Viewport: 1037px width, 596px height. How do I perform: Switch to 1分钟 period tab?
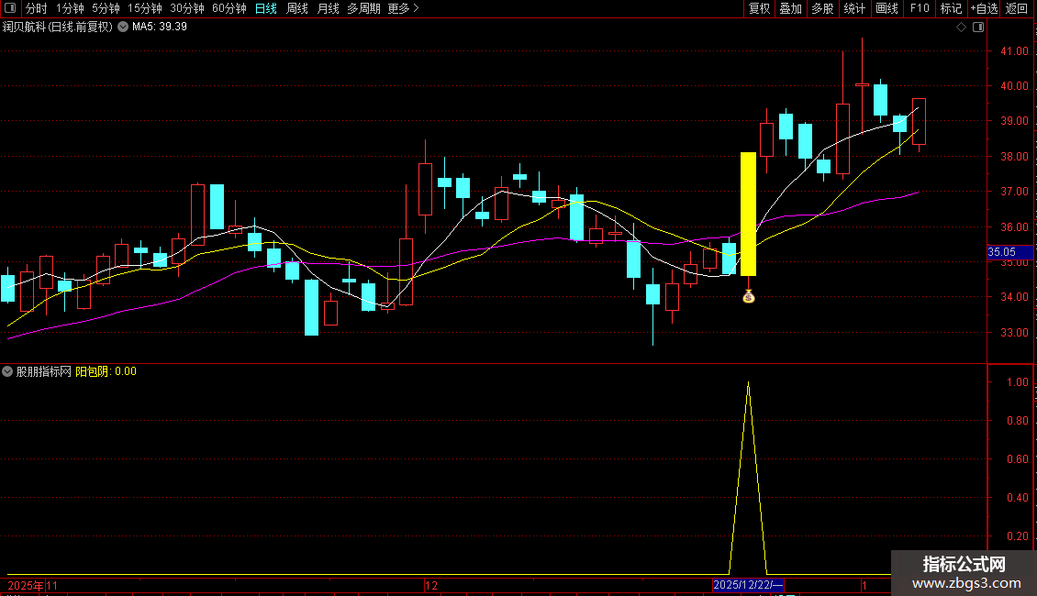70,8
